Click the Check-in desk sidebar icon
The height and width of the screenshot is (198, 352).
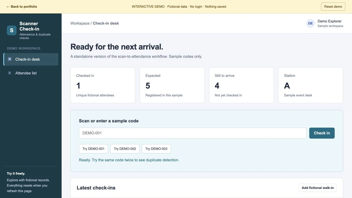10,59
